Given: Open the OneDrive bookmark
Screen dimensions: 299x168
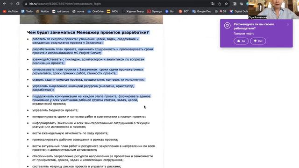Looking at the screenshot, I should [95, 11].
